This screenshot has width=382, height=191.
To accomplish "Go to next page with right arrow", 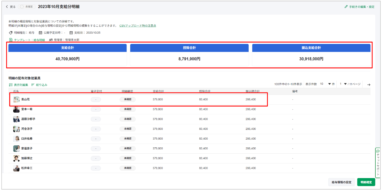I will (x=369, y=84).
